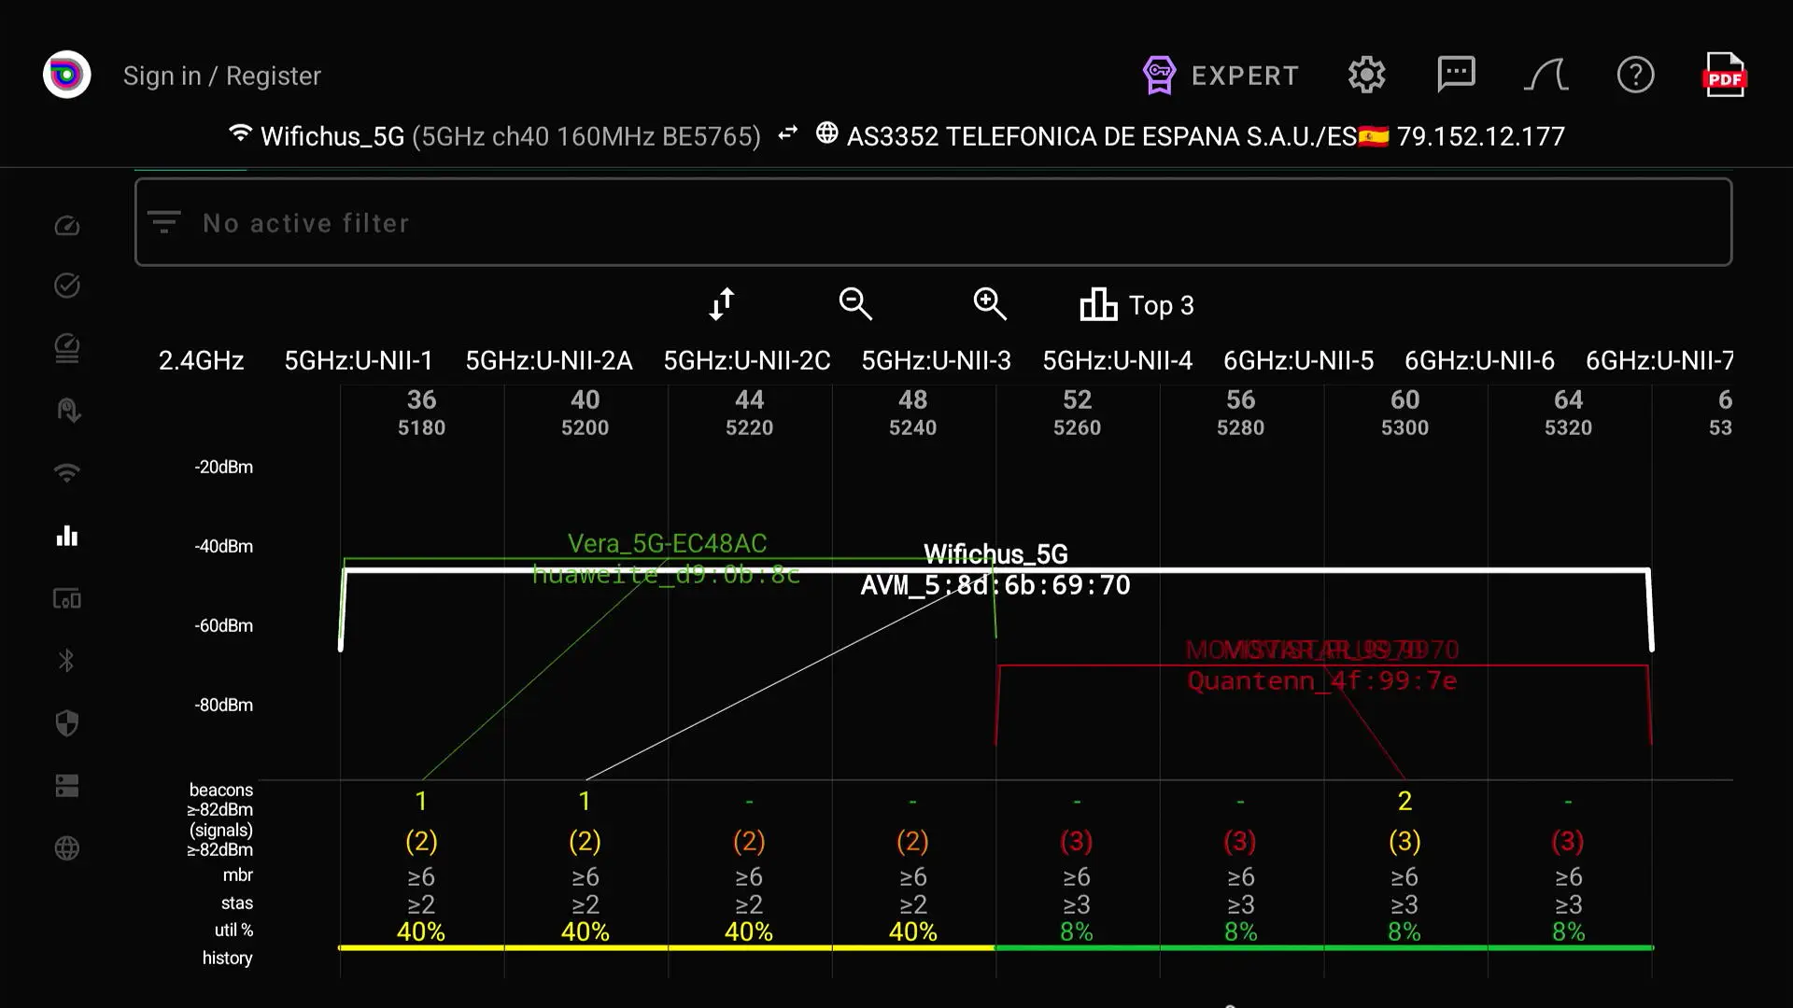Open the feedback chat icon

1456,74
